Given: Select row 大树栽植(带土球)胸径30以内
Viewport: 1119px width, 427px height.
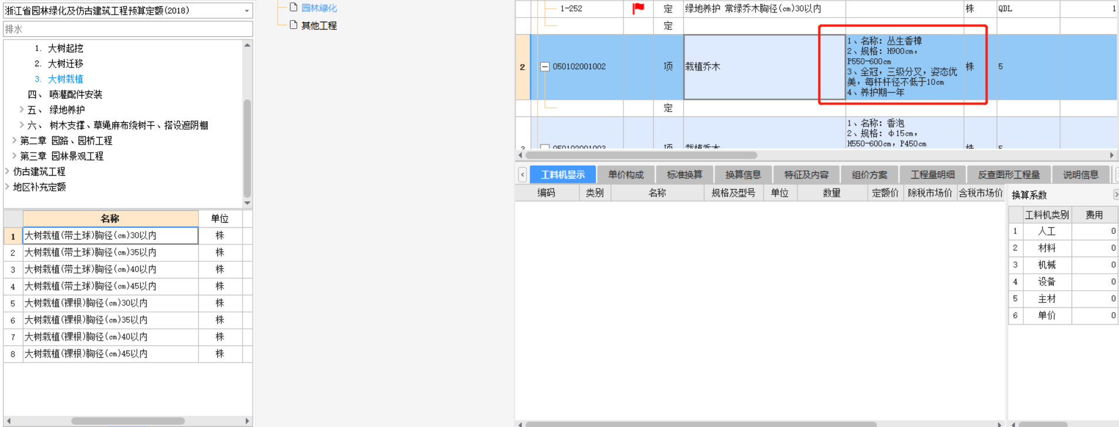Looking at the screenshot, I should pos(110,236).
